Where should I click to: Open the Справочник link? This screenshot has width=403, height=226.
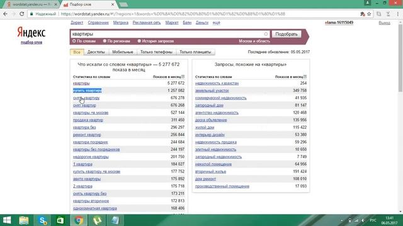click(x=98, y=23)
